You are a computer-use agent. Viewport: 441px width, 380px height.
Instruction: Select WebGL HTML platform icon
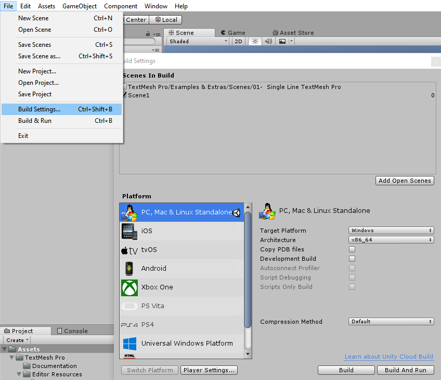(x=129, y=356)
